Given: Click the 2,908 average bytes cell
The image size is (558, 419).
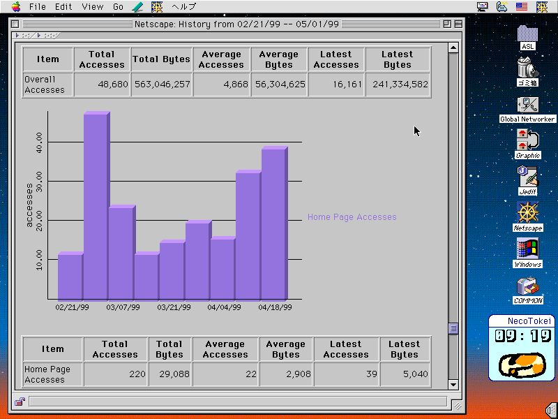Looking at the screenshot, I should pos(286,374).
